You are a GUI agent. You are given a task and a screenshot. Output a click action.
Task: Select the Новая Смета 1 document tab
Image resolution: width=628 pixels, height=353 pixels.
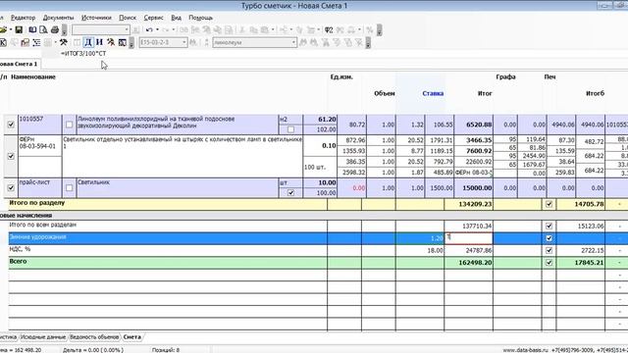[19, 64]
